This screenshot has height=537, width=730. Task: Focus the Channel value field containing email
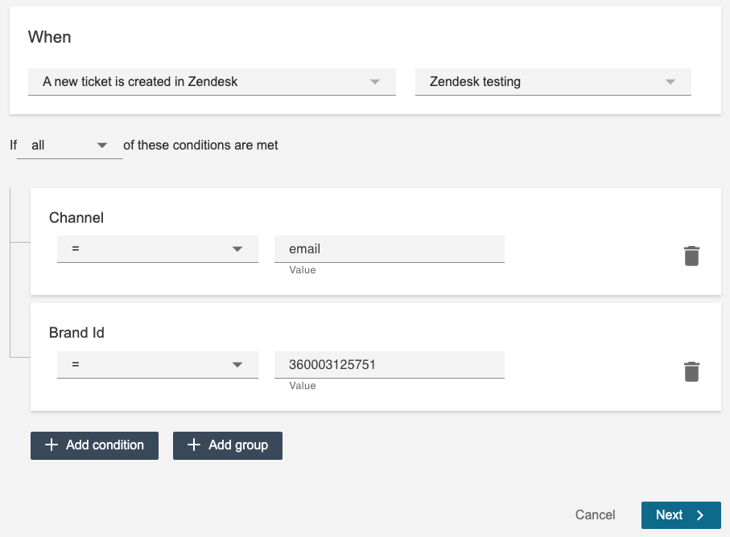click(x=389, y=249)
